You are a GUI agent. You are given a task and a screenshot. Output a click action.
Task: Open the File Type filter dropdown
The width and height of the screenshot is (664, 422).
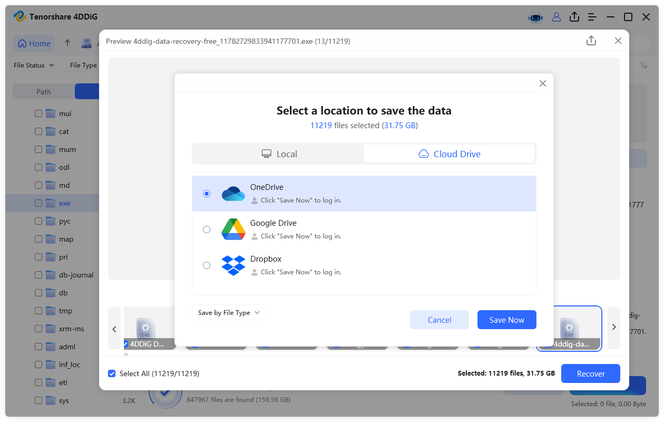84,65
